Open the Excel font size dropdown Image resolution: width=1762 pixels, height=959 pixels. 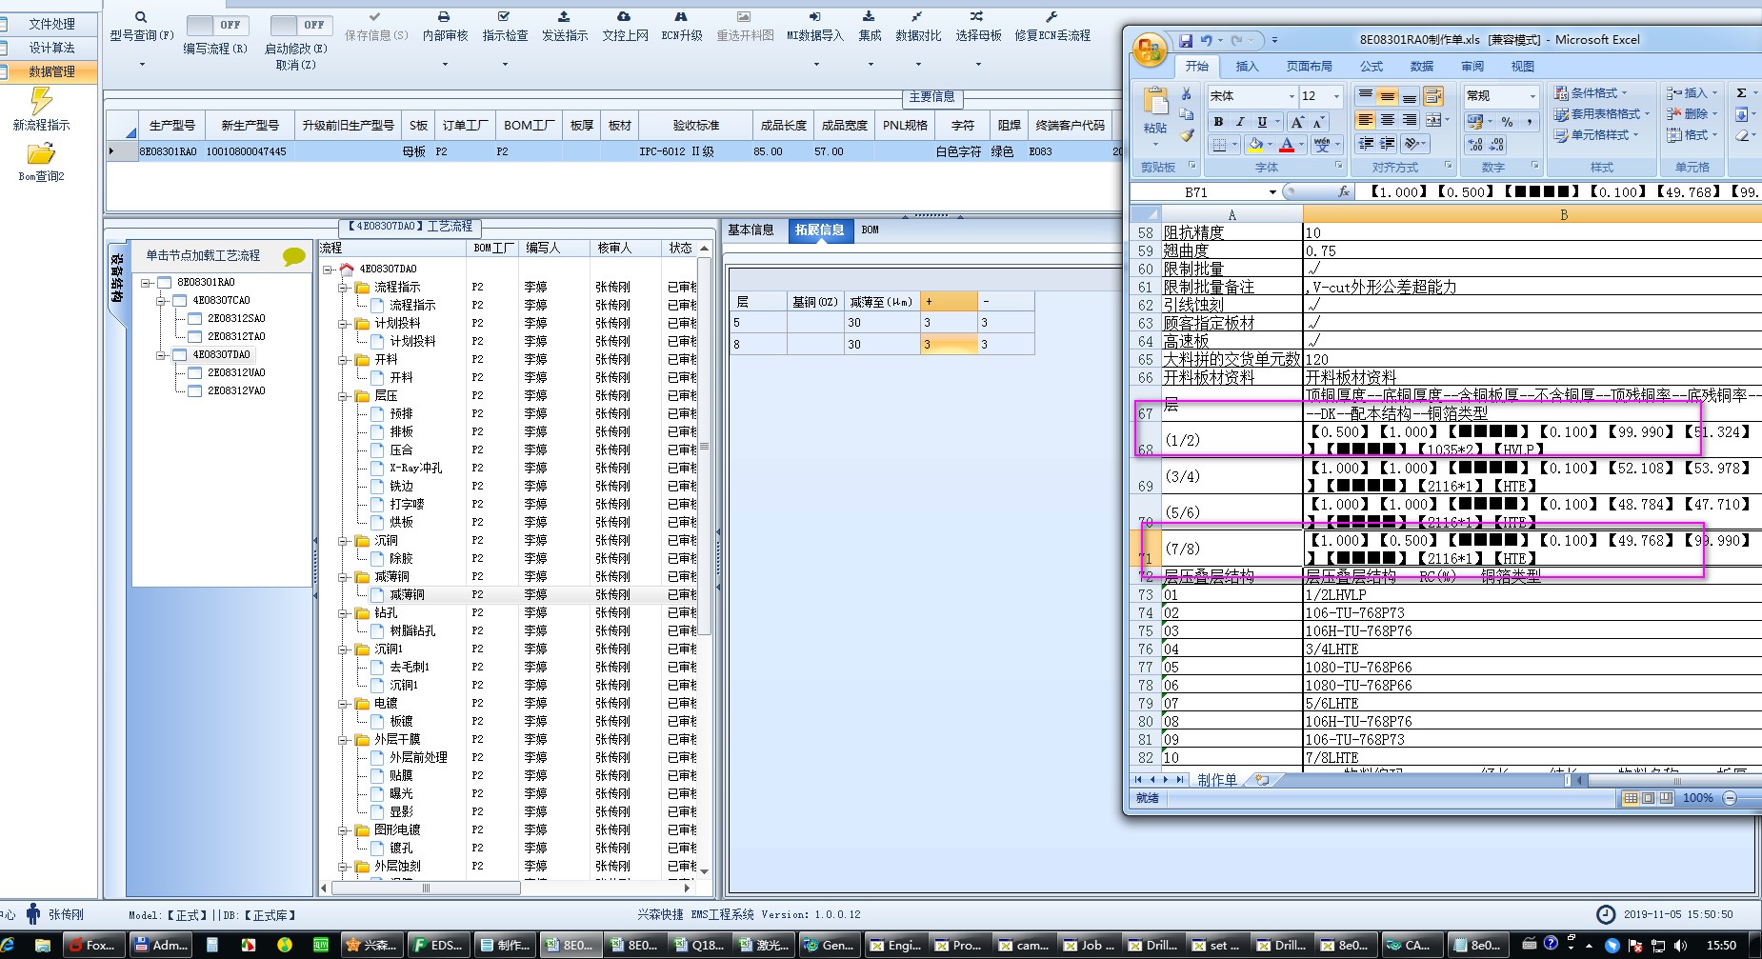[x=1336, y=96]
